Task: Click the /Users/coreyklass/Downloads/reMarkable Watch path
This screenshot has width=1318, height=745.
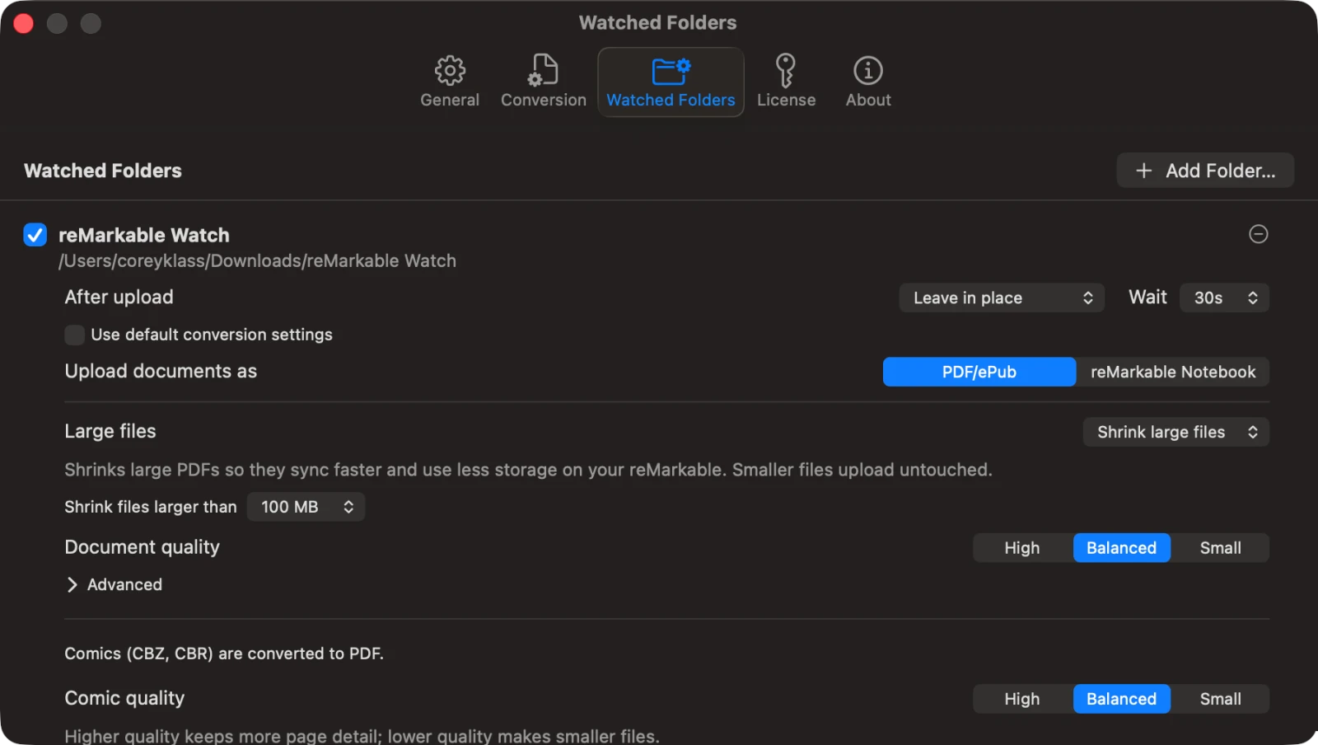Action: click(257, 260)
